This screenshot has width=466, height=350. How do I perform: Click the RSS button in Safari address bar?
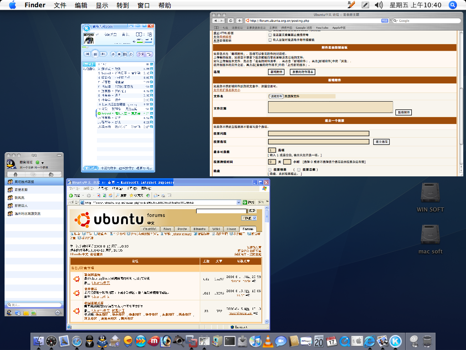point(385,21)
